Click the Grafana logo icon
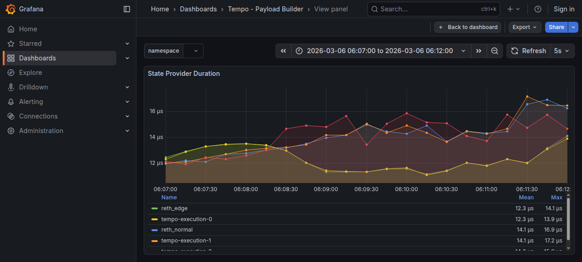The image size is (582, 262). 11,9
